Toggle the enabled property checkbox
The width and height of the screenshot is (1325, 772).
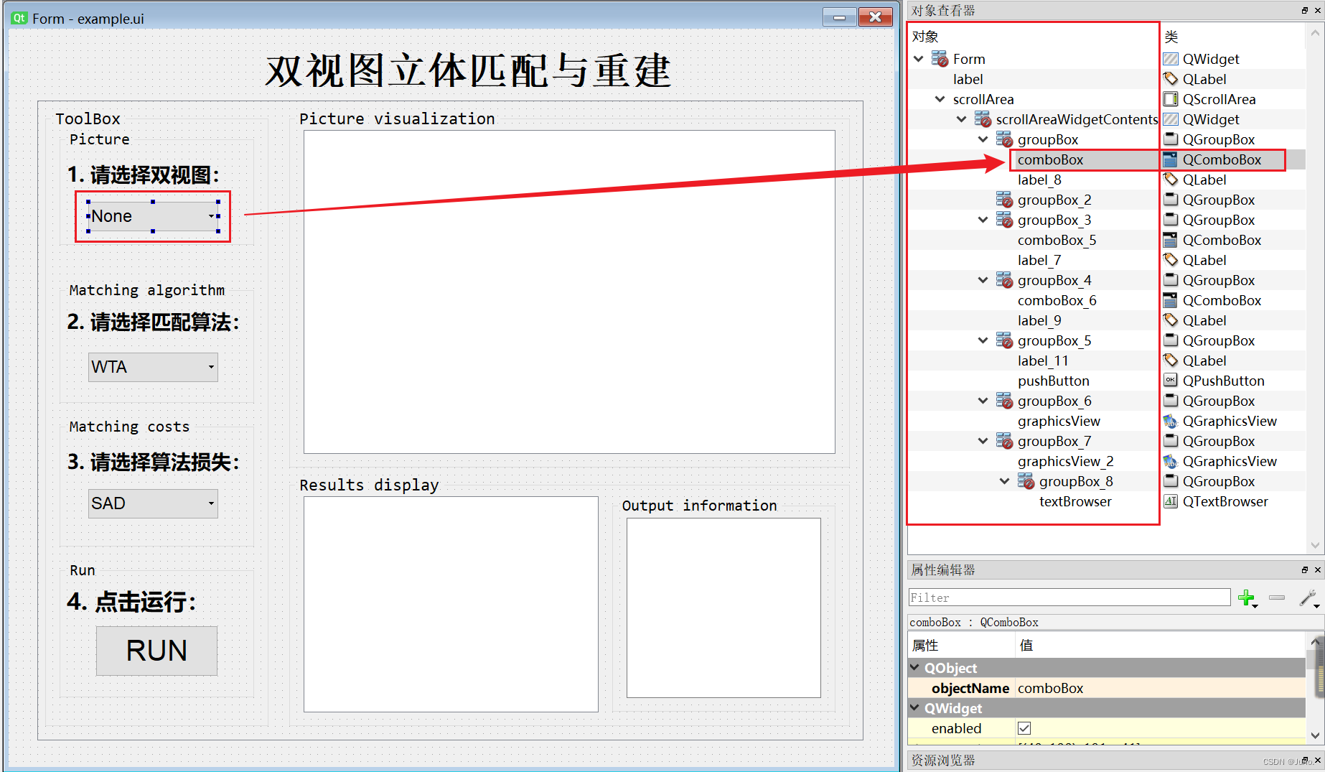(x=1024, y=728)
